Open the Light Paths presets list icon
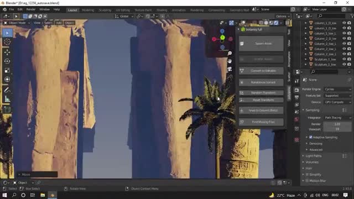 (345, 156)
